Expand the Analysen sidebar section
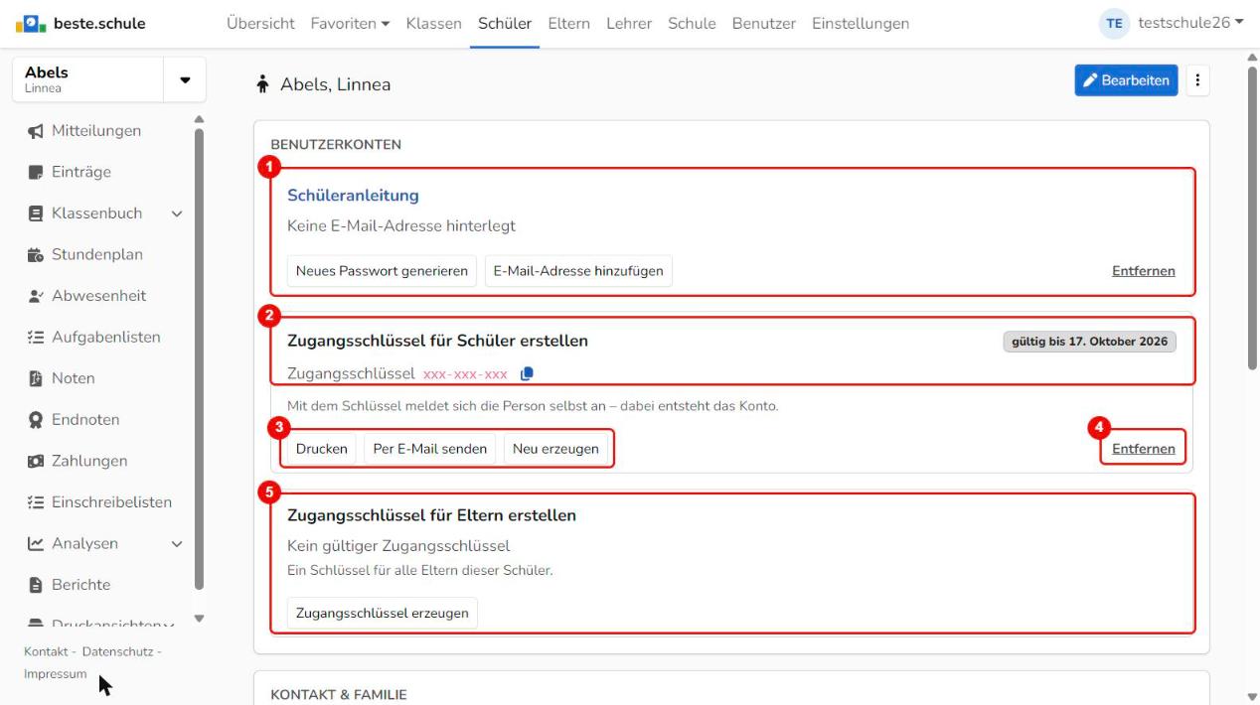This screenshot has height=705, width=1260. pos(177,543)
